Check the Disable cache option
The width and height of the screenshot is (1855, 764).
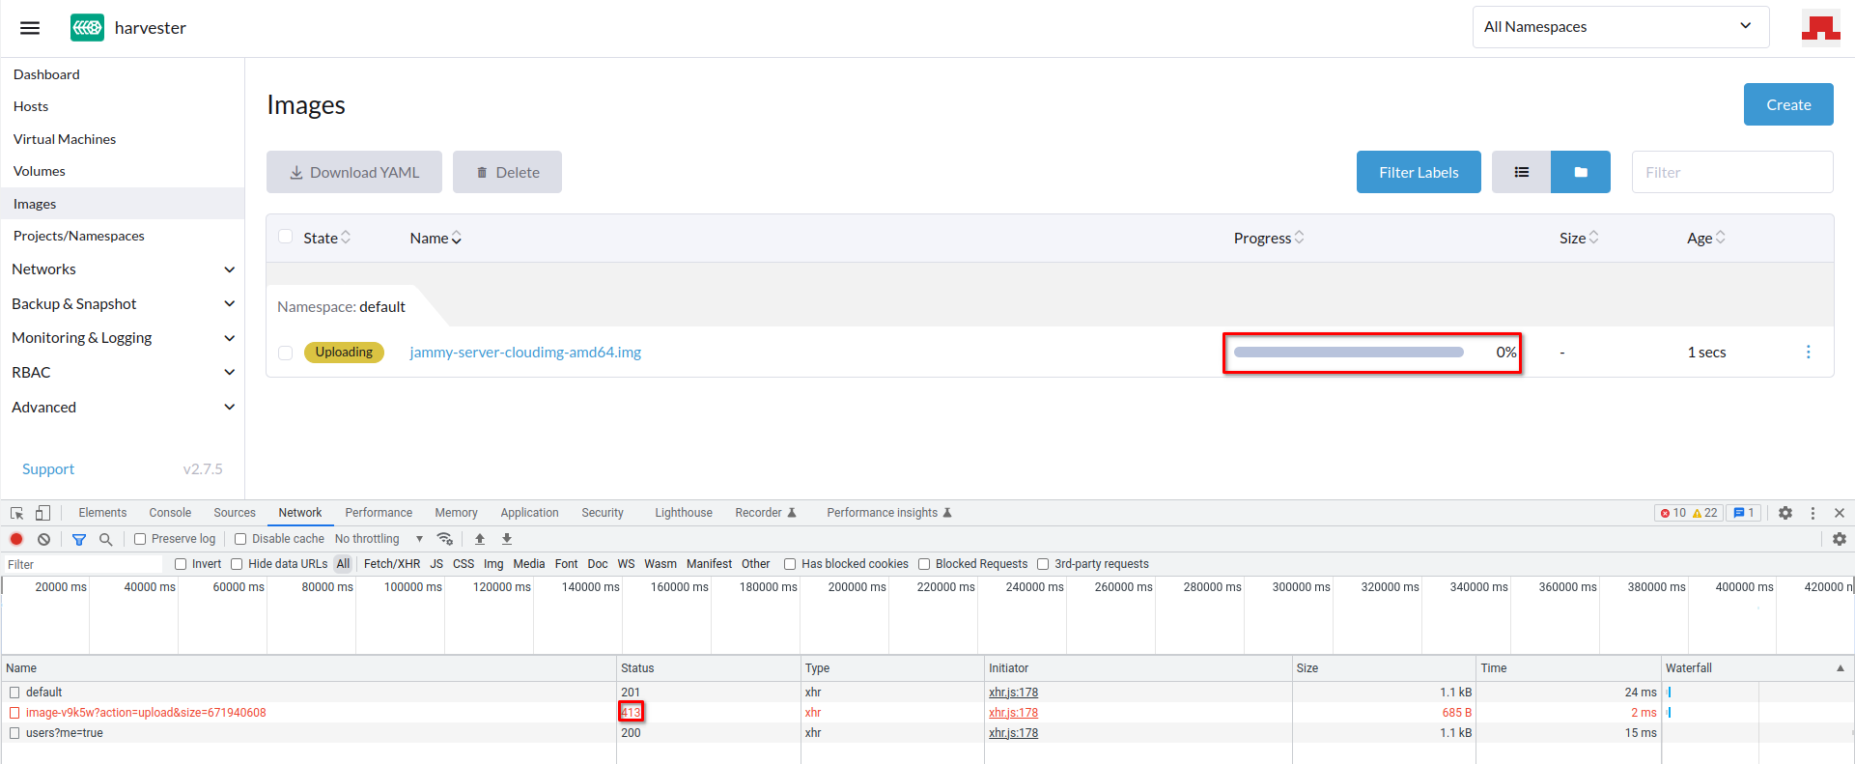click(x=240, y=539)
